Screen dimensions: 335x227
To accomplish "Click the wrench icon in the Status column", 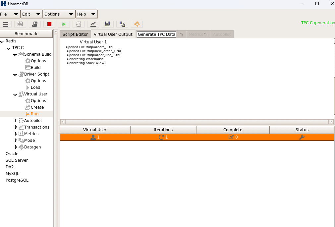I will pyautogui.click(x=302, y=137).
